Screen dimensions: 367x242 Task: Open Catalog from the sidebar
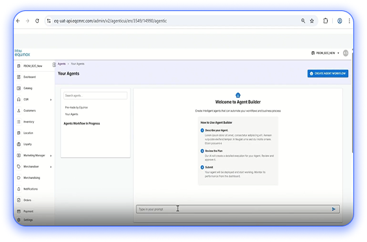click(28, 88)
